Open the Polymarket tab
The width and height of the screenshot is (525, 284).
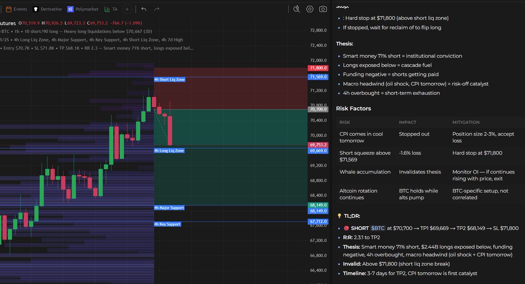[x=83, y=9]
